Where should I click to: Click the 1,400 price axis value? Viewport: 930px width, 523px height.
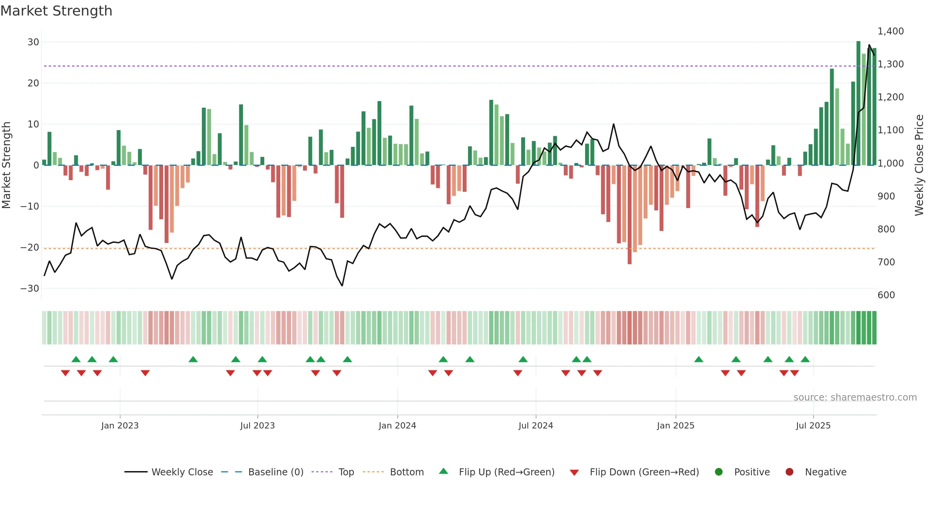pyautogui.click(x=891, y=31)
